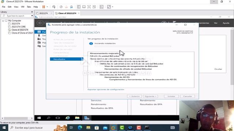Click the Server Manager back arrow icon
The height and width of the screenshot is (131, 234).
40,23
